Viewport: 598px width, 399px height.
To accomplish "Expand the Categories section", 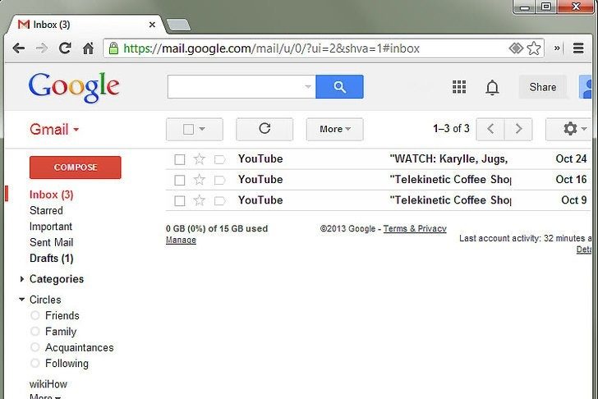I will tap(21, 279).
